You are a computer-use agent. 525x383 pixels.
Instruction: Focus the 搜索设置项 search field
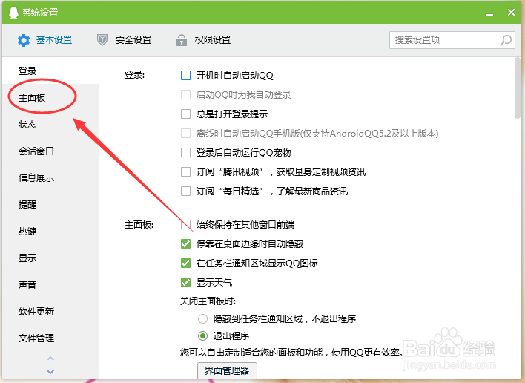452,40
